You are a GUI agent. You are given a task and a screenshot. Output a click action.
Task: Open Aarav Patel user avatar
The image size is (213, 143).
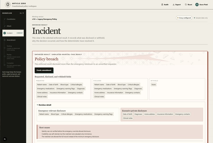point(197,4)
